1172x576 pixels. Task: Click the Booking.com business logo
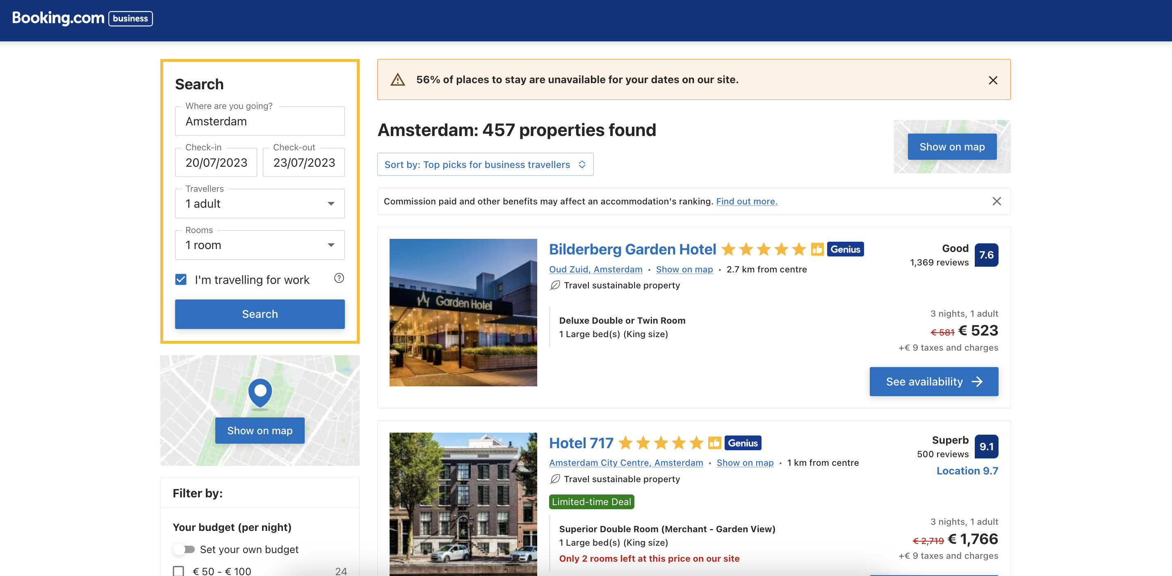82,18
